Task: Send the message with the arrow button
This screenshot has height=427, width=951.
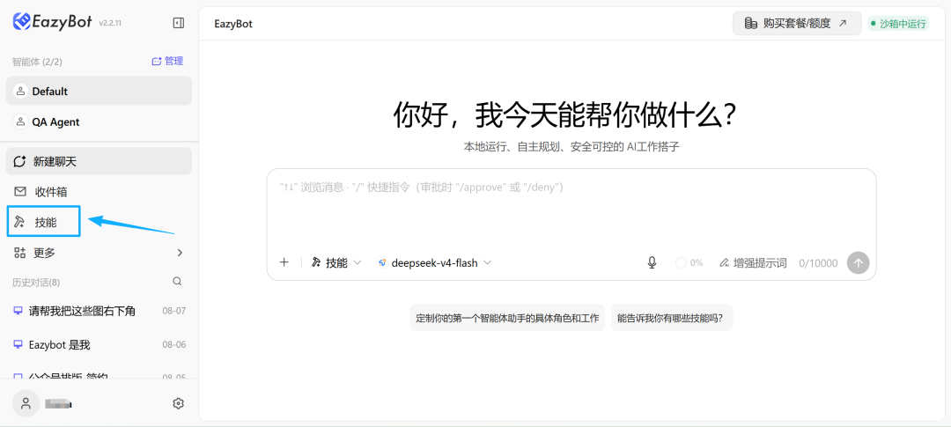Action: [859, 262]
